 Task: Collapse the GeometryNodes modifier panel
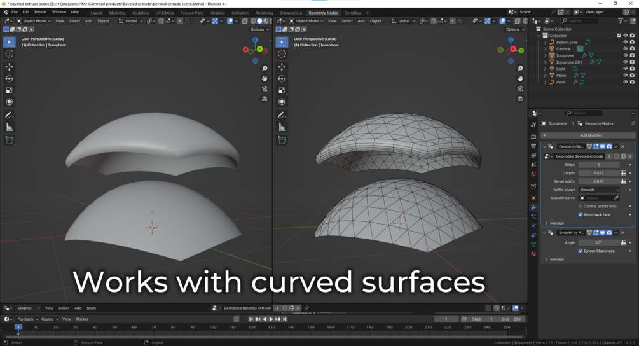(544, 146)
